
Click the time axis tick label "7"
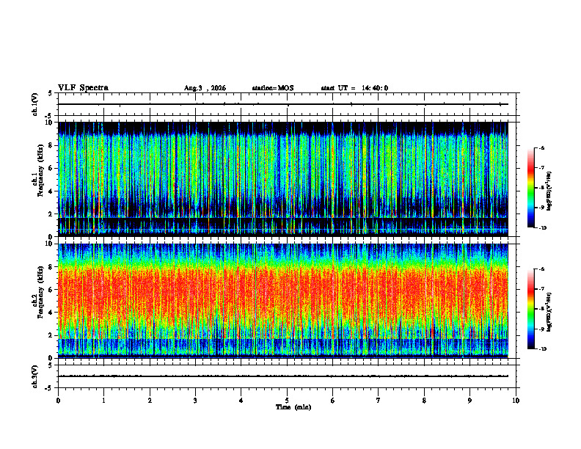click(x=379, y=401)
